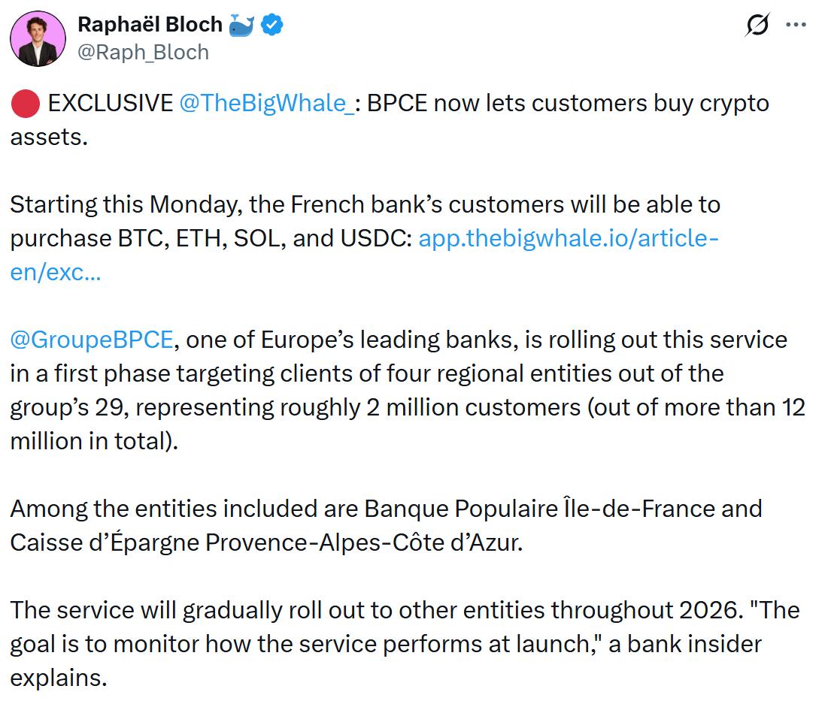825x701 pixels.
Task: Click Raphaël Bloch's profile picture
Action: (38, 38)
